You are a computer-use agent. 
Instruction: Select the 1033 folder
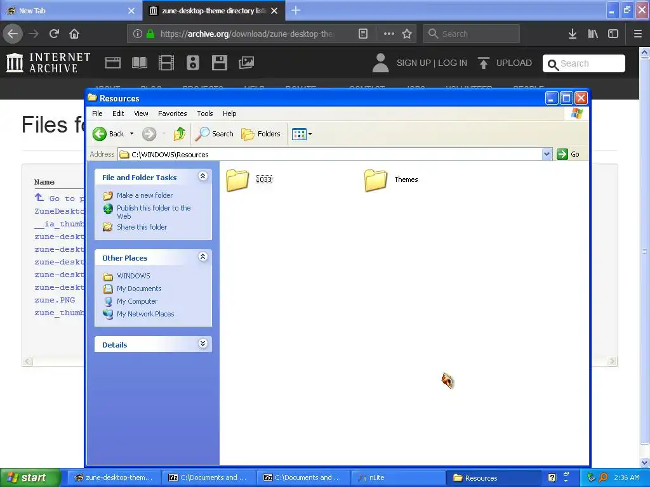tap(249, 179)
